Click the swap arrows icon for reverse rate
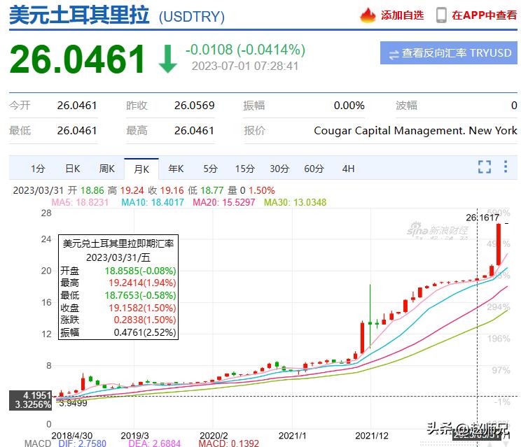Image resolution: width=521 pixels, height=447 pixels. pos(394,54)
